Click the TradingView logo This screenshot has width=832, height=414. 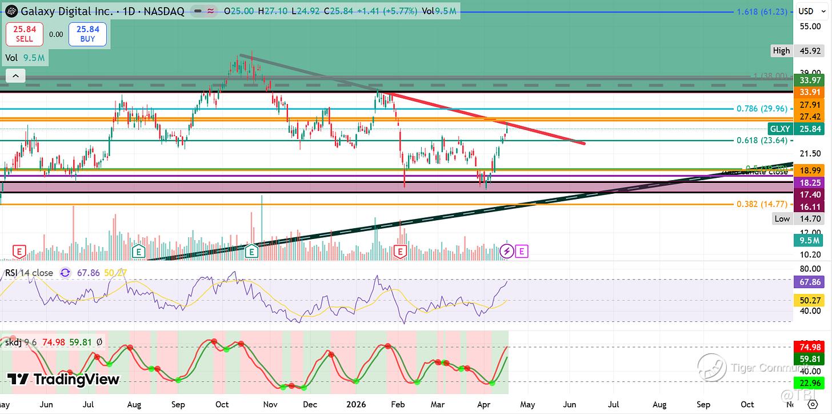pos(63,379)
